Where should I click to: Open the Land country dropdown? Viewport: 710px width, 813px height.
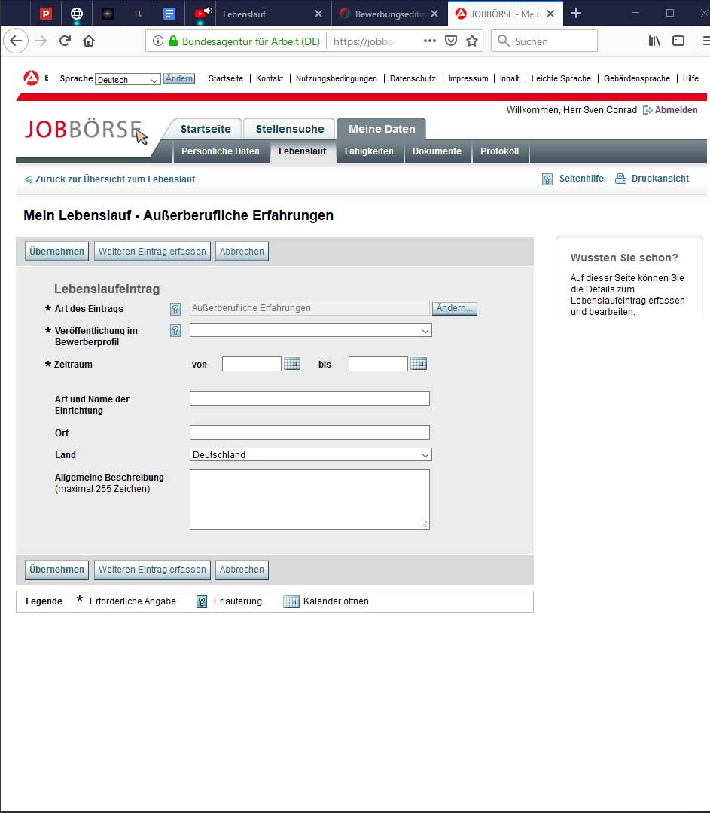[x=310, y=454]
